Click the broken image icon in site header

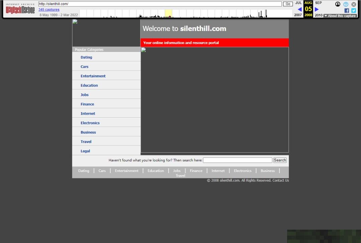[75, 22]
